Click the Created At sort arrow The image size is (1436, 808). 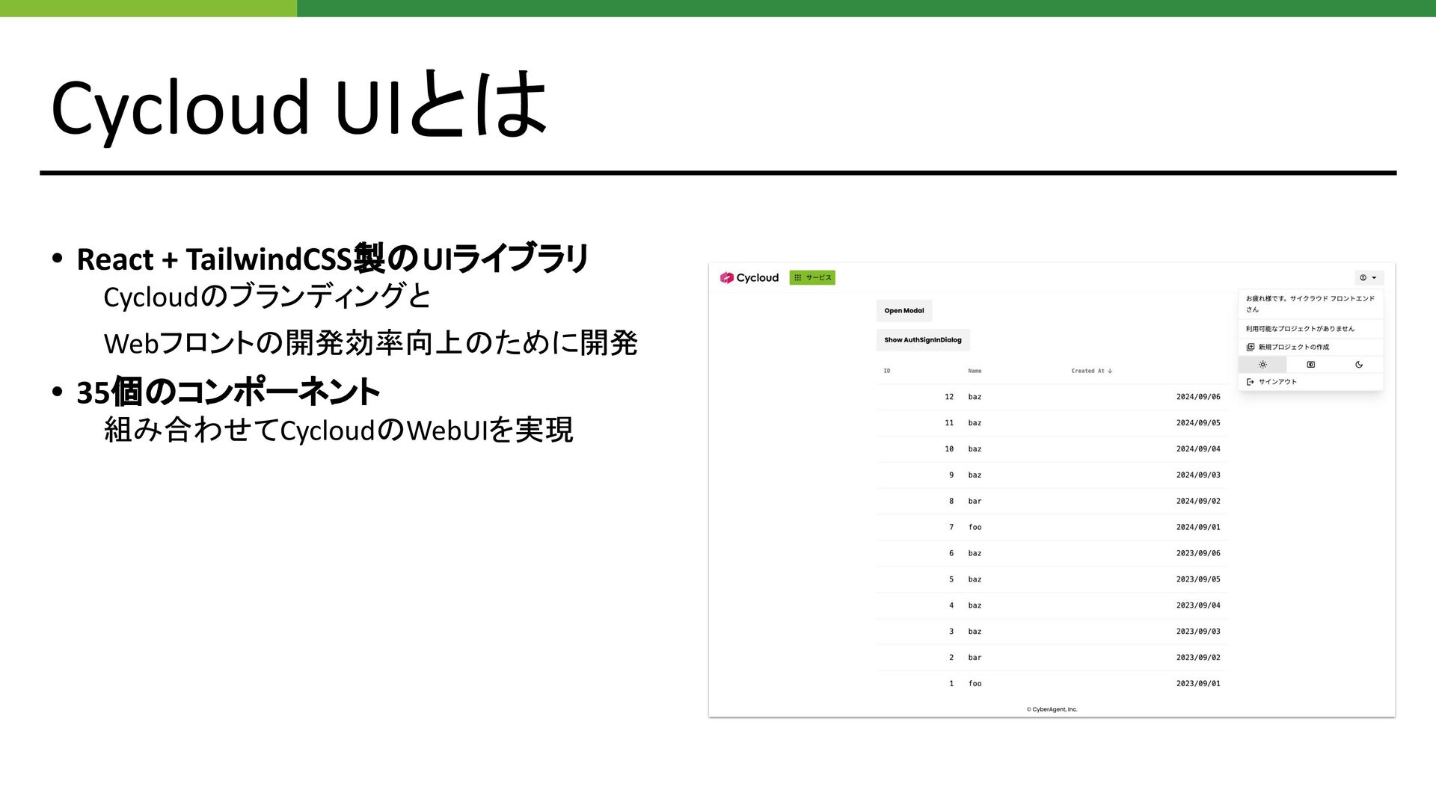[1110, 371]
